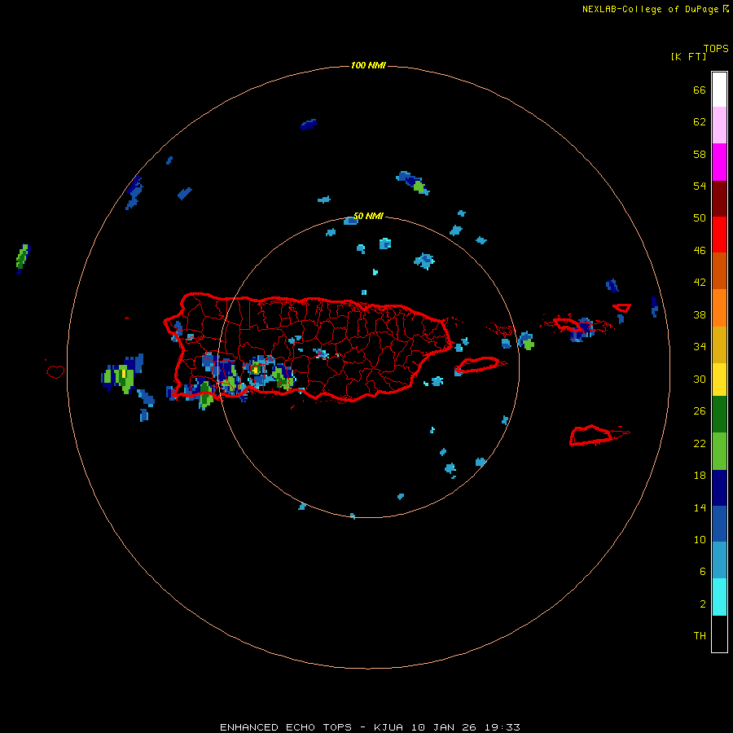Click the dark red 54 kft legend swatch
The width and height of the screenshot is (733, 733).
coord(719,198)
